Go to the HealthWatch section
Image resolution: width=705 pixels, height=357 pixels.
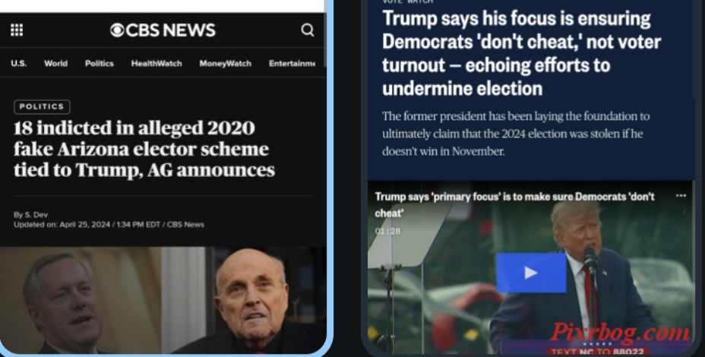(x=156, y=63)
